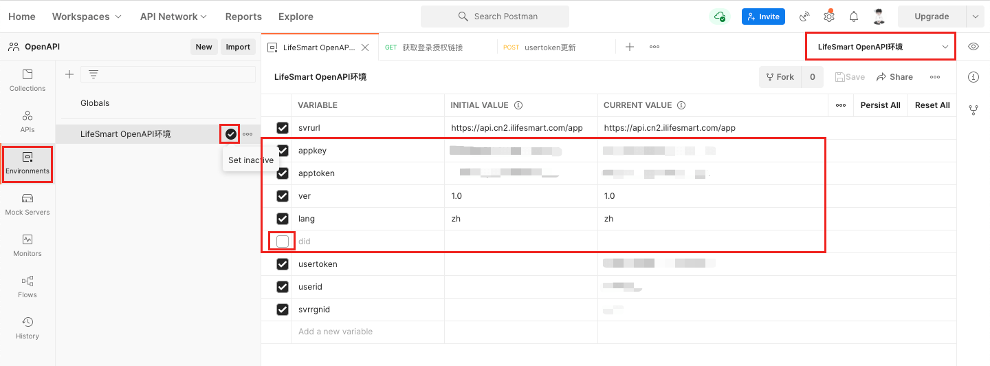Set LifeSmart OpenAPI环境 inactive via checkmark
The width and height of the screenshot is (990, 366).
click(230, 134)
